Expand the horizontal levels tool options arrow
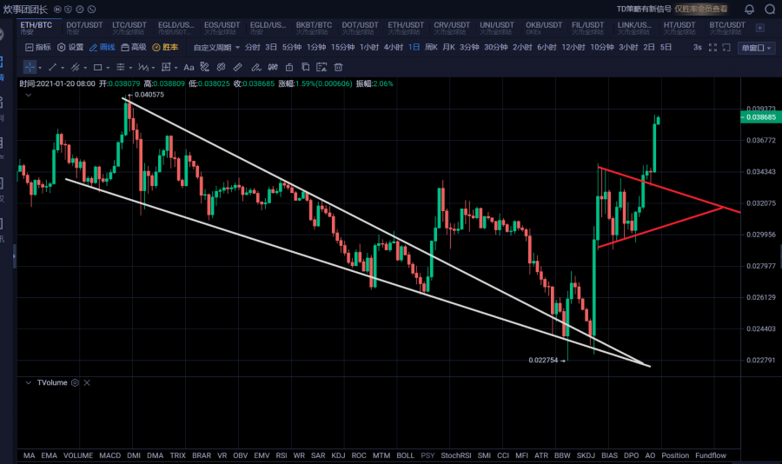This screenshot has width=782, height=464. click(130, 68)
